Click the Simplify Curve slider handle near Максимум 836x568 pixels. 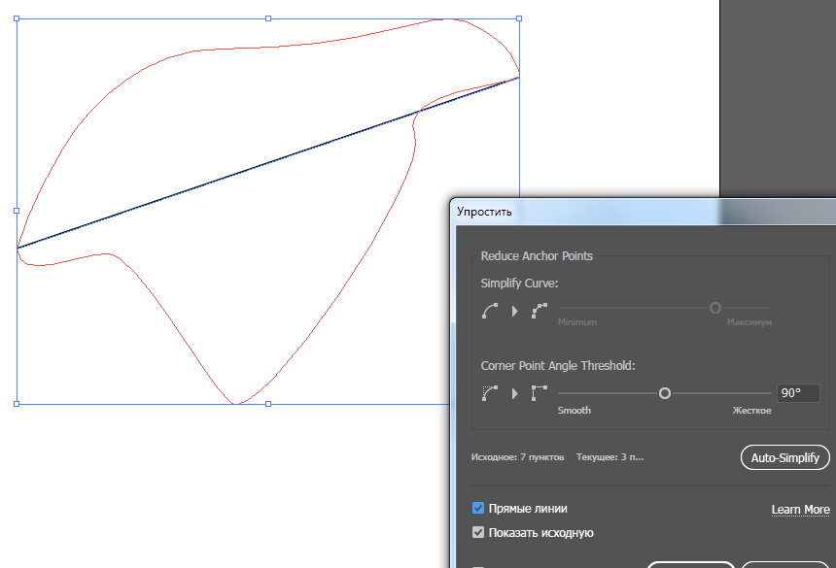click(715, 308)
